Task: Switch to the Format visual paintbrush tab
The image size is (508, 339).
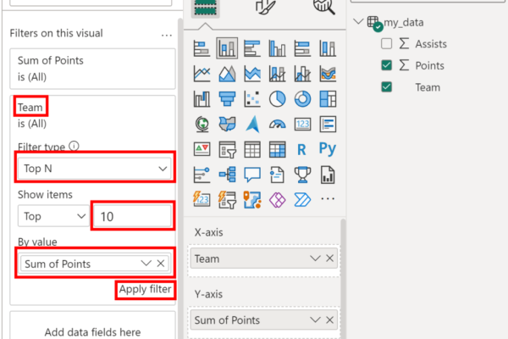Action: click(x=265, y=7)
